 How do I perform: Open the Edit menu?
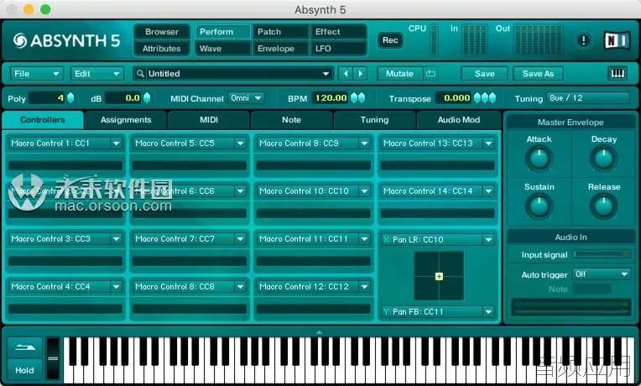pyautogui.click(x=96, y=74)
